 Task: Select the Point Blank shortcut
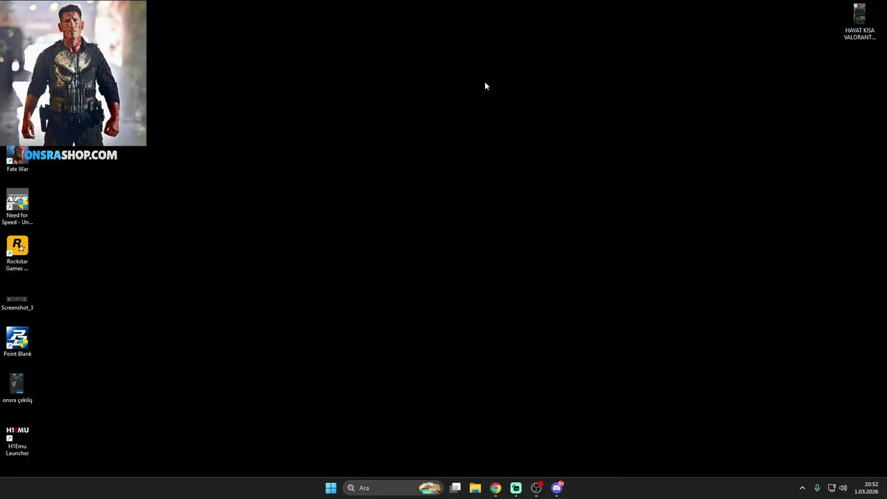17,342
